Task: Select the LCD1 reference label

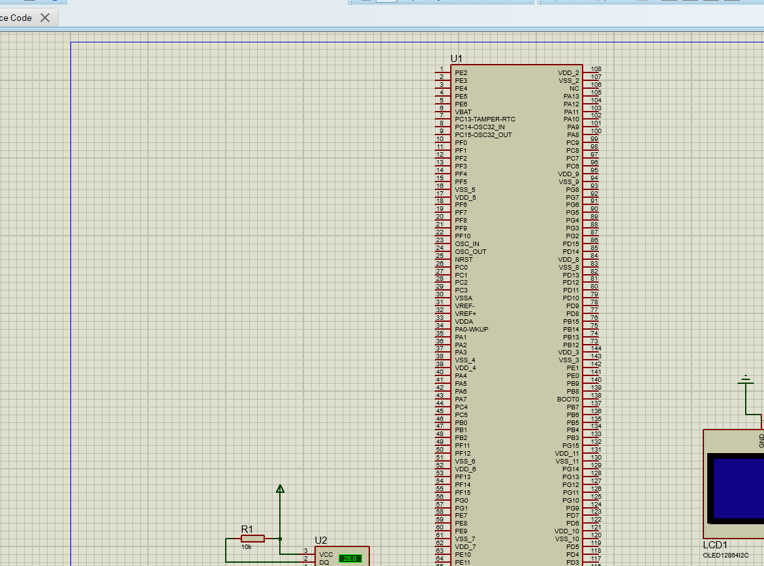Action: (x=715, y=545)
